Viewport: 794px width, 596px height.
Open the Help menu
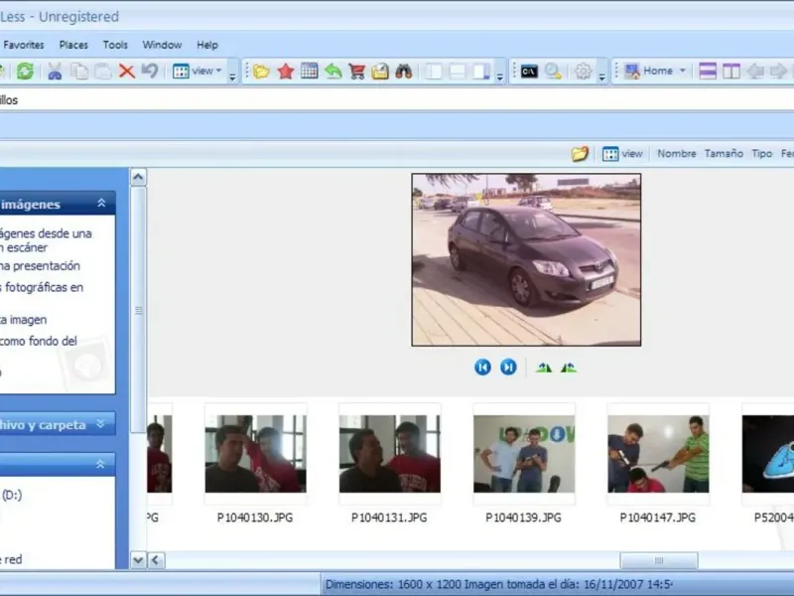(x=207, y=45)
